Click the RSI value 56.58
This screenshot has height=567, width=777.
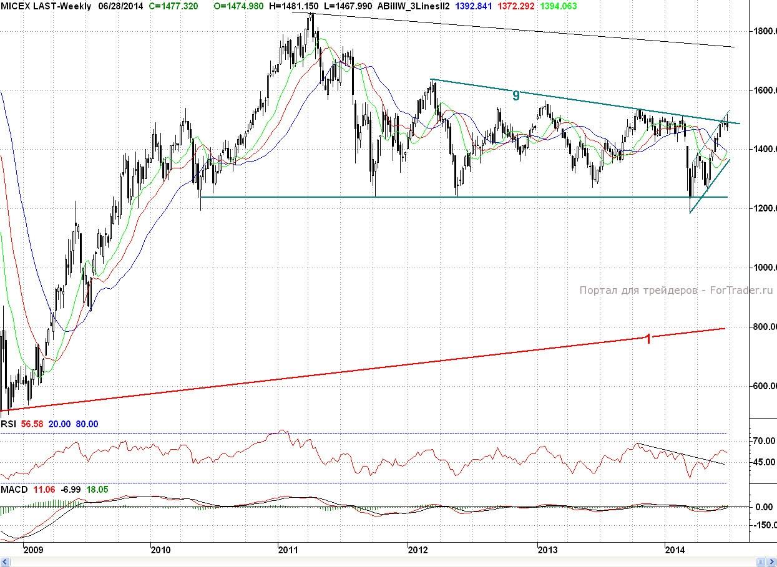click(32, 424)
